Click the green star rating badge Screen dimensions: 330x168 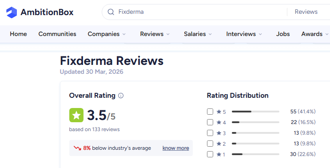pyautogui.click(x=76, y=115)
